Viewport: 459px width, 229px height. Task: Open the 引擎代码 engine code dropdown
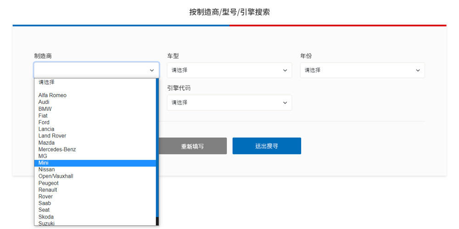pos(229,103)
